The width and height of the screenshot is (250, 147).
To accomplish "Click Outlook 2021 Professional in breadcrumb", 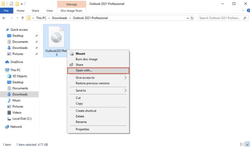I will [90, 18].
